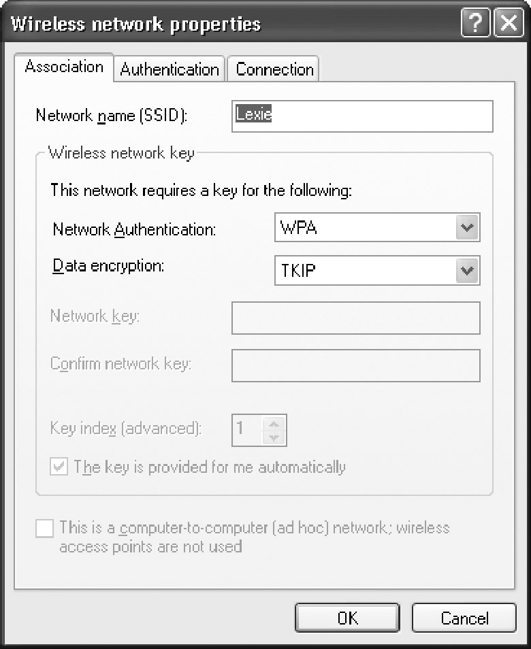The height and width of the screenshot is (649, 531).
Task: Close the Wireless network properties dialog
Action: (x=509, y=22)
